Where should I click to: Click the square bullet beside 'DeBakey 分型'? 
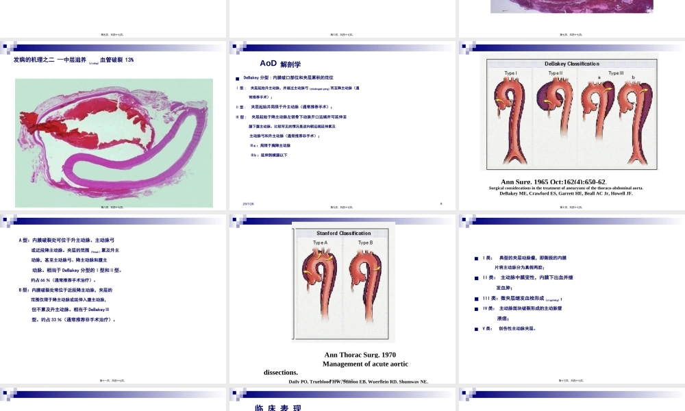point(236,79)
